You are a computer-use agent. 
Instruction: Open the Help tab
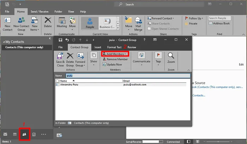[x=83, y=12]
